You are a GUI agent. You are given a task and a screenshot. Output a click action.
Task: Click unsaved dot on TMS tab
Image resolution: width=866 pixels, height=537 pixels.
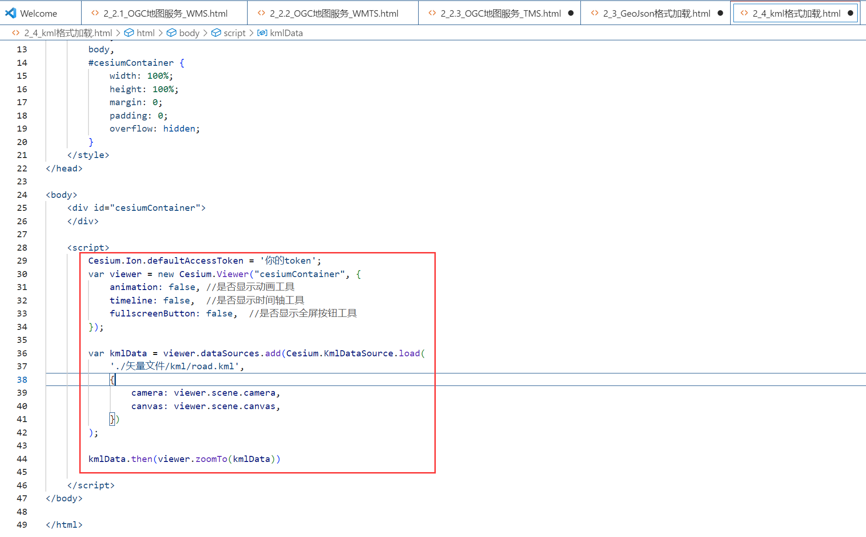tap(571, 13)
